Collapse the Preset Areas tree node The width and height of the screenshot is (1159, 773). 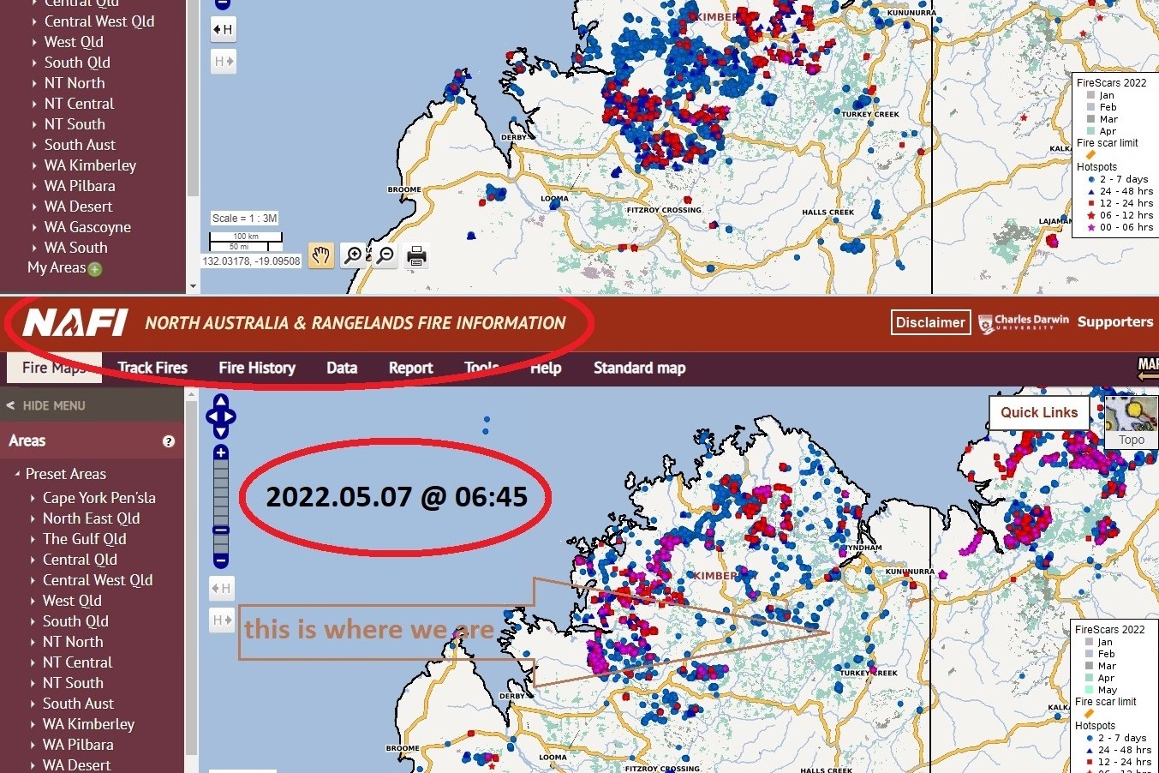point(16,474)
